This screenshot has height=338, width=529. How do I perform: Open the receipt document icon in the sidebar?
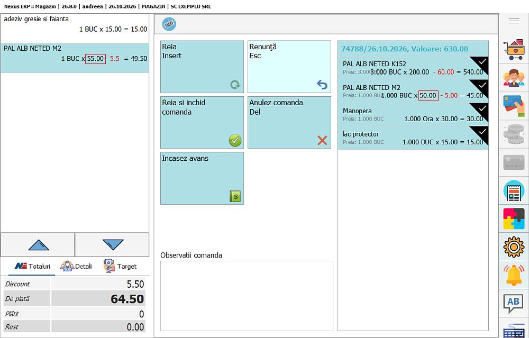514,190
